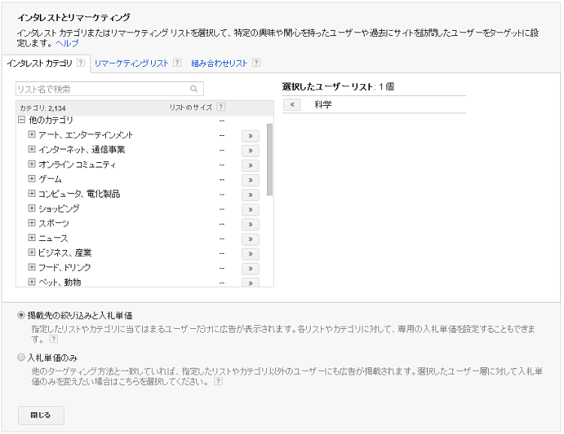Add コンピュータ、電化製品 category with its arrow button
The image size is (564, 434).
[250, 194]
